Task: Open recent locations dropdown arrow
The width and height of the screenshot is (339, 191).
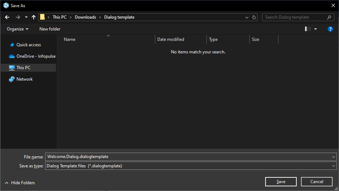Action: click(x=26, y=17)
